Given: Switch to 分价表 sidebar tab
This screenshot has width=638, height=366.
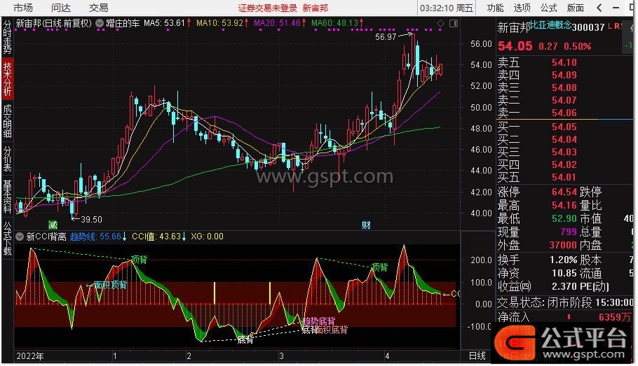Looking at the screenshot, I should pos(7,158).
